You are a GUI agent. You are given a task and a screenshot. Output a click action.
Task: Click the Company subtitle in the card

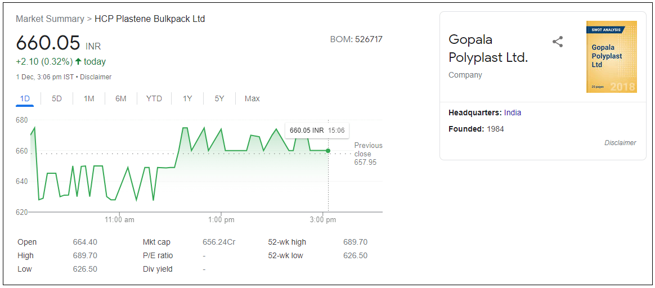tap(465, 75)
